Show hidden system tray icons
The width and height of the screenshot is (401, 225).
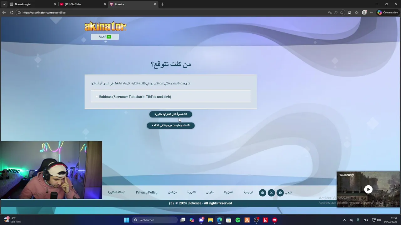click(x=345, y=220)
